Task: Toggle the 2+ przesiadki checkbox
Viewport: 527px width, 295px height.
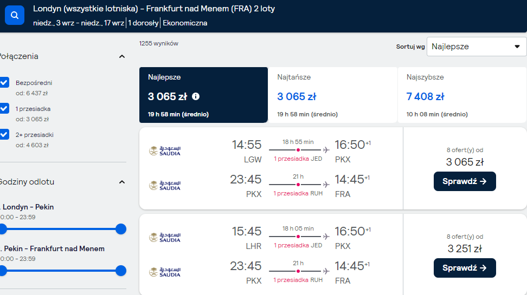Action: 4,134
